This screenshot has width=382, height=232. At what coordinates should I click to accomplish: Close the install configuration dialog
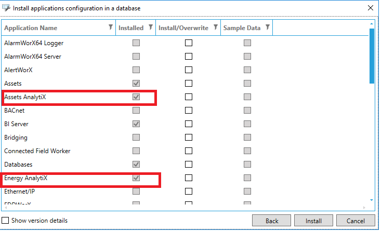[370, 8]
